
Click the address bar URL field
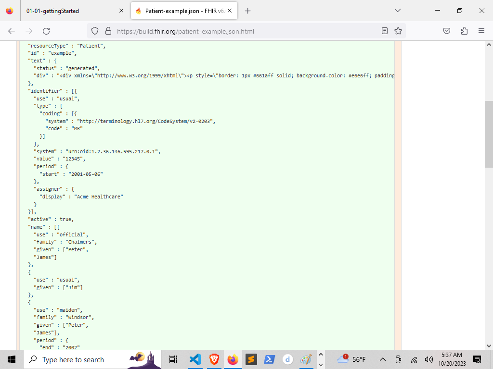click(247, 31)
